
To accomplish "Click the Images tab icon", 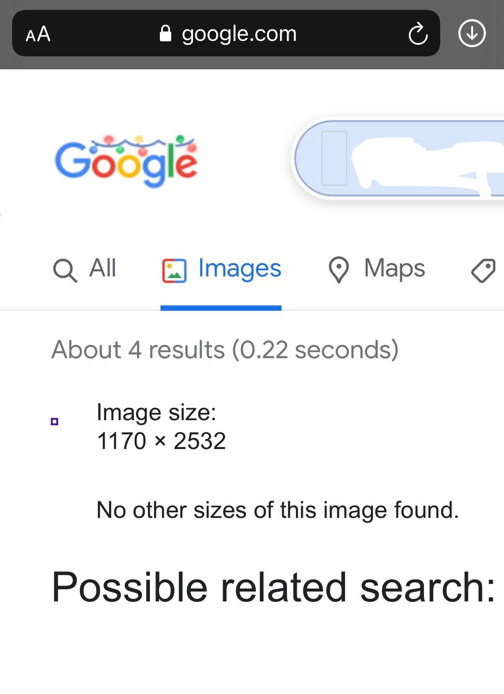I will click(x=174, y=270).
